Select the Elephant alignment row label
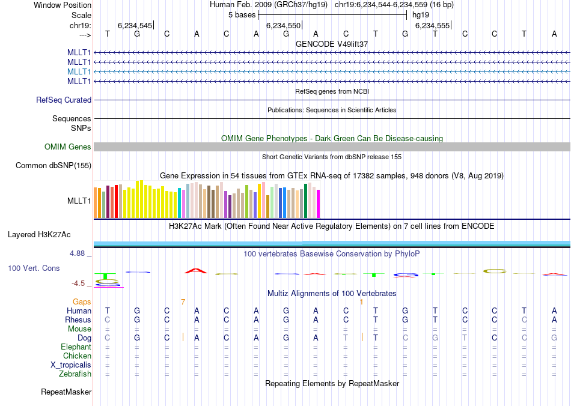Image resolution: width=571 pixels, height=406 pixels. pos(76,347)
